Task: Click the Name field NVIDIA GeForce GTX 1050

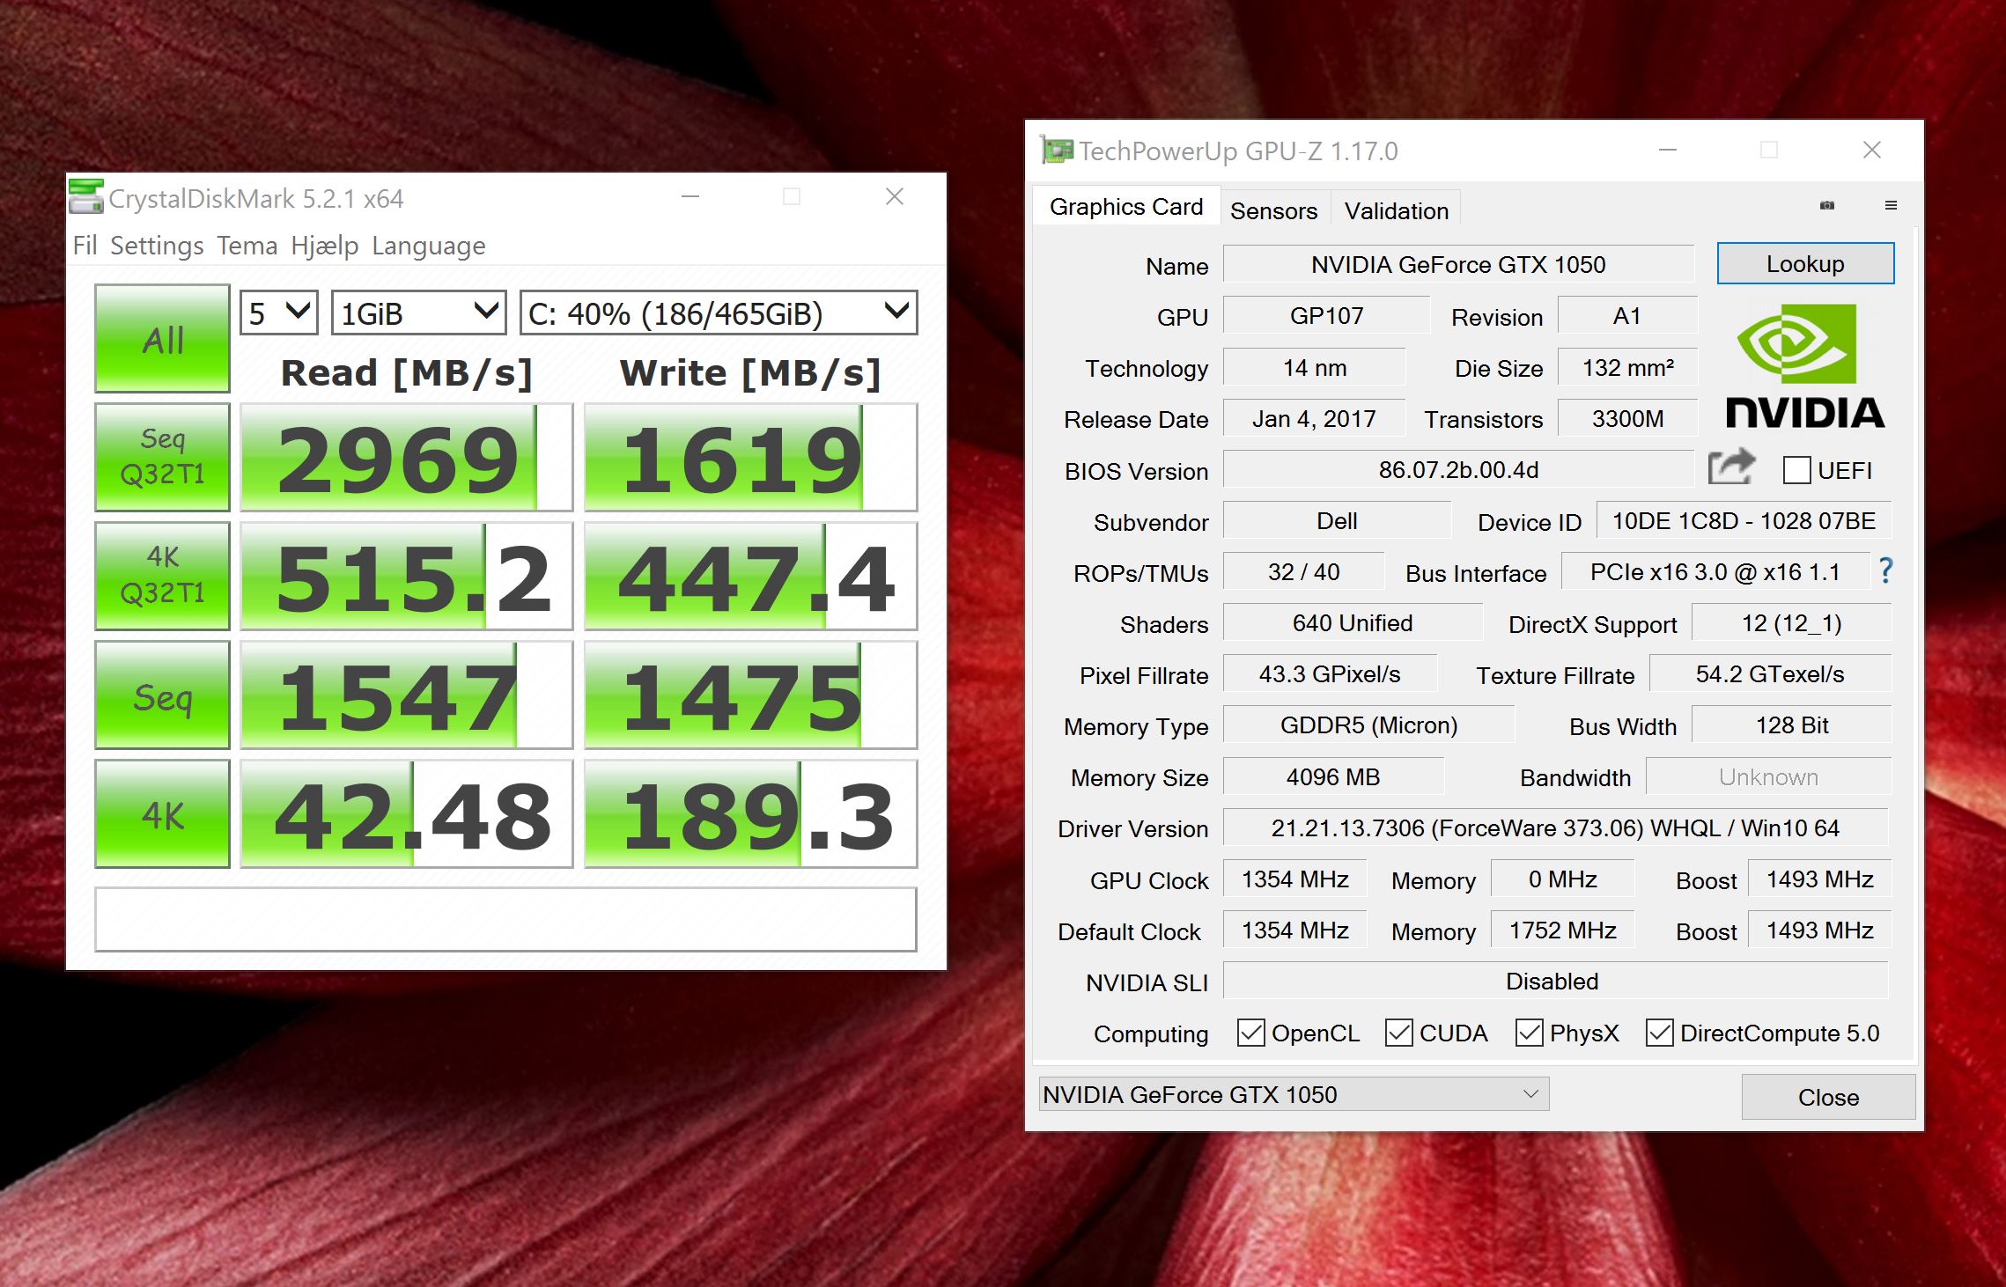Action: pos(1458,264)
